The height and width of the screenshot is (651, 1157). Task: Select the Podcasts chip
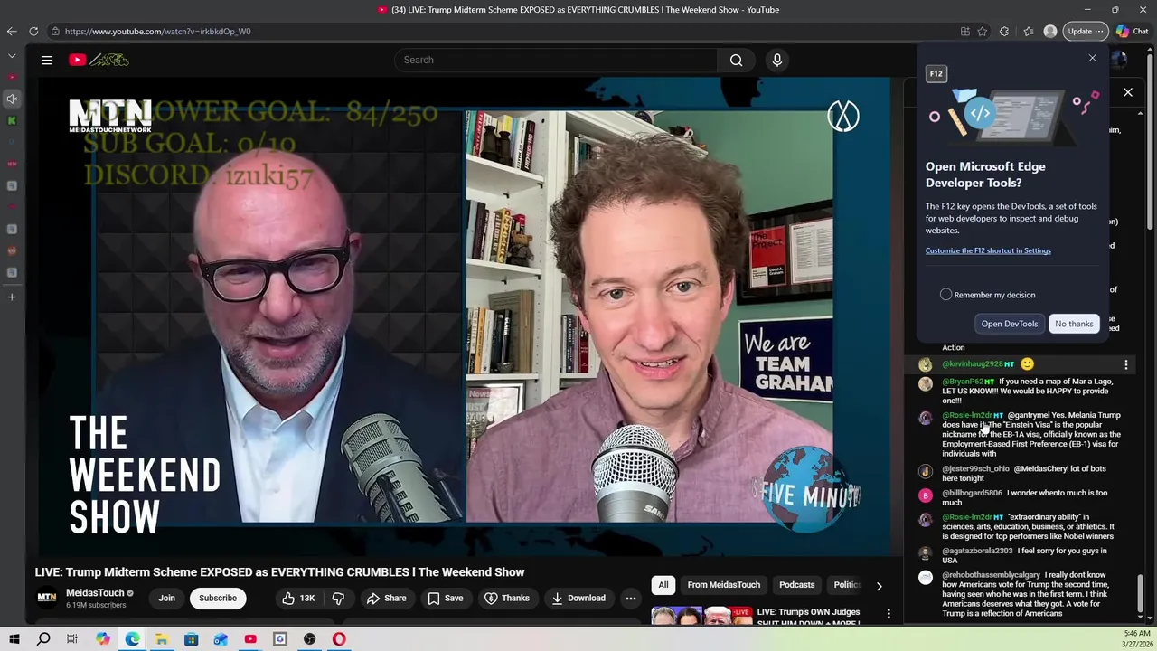(x=797, y=585)
